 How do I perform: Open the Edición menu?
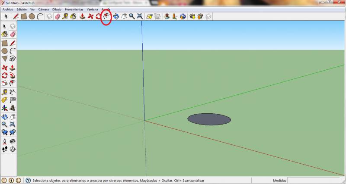point(22,9)
